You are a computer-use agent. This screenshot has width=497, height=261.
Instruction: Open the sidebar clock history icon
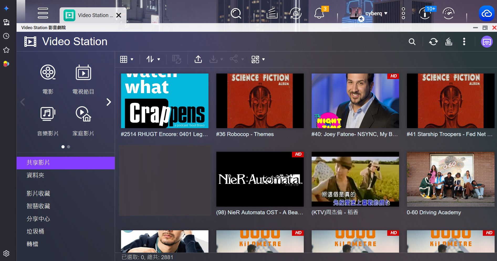point(6,36)
